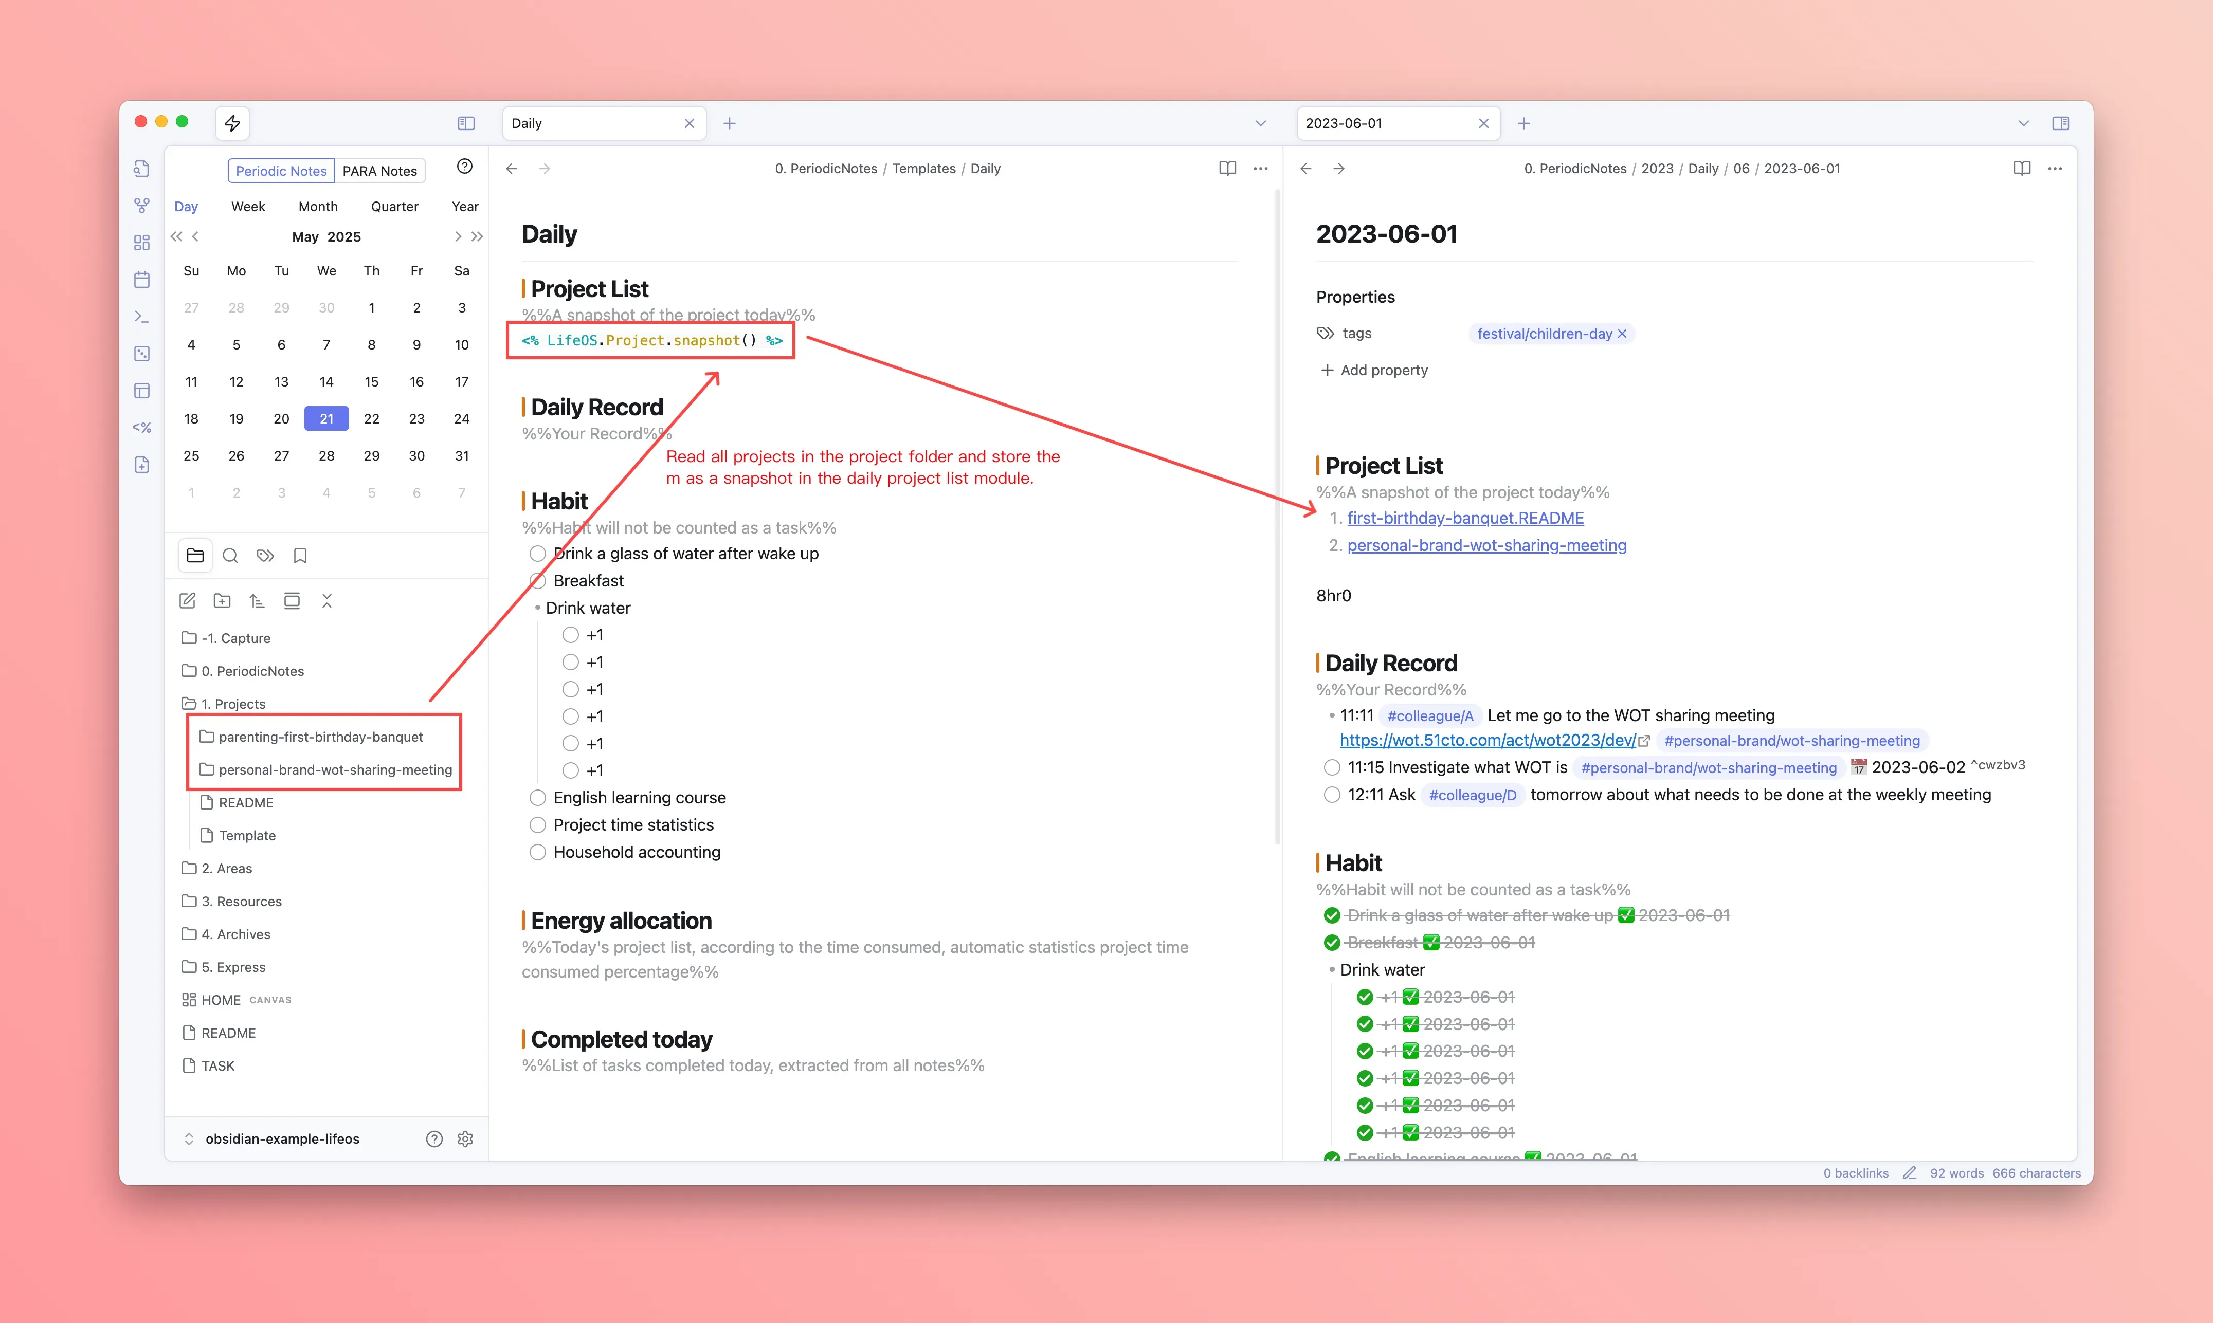Check English learning course task
This screenshot has width=2213, height=1323.
pyautogui.click(x=538, y=798)
